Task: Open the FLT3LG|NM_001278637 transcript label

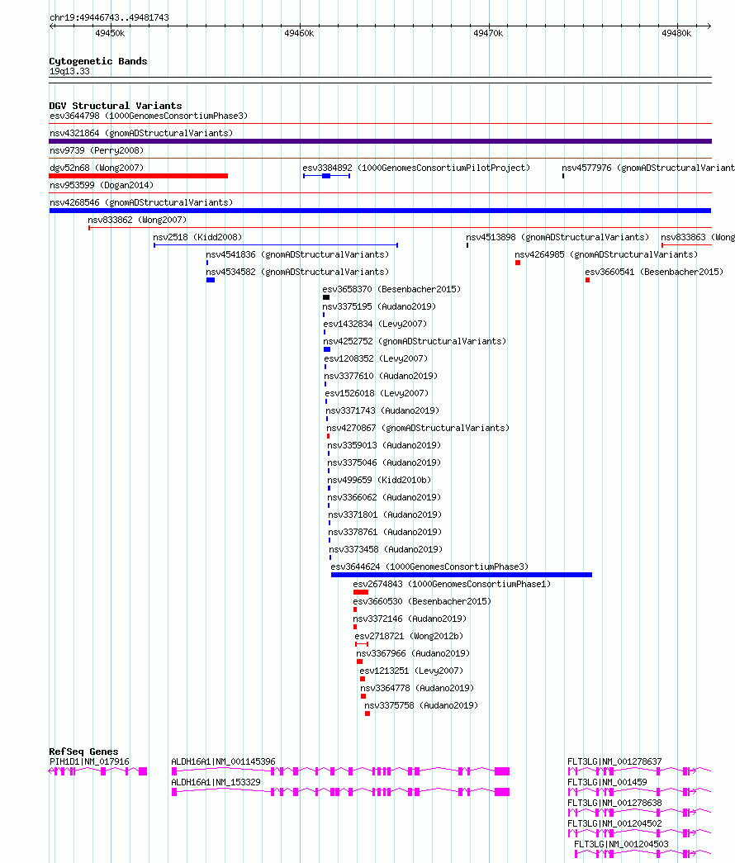Action: [x=614, y=761]
